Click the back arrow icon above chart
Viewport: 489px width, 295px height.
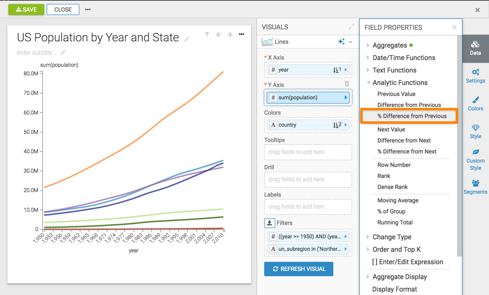219,35
